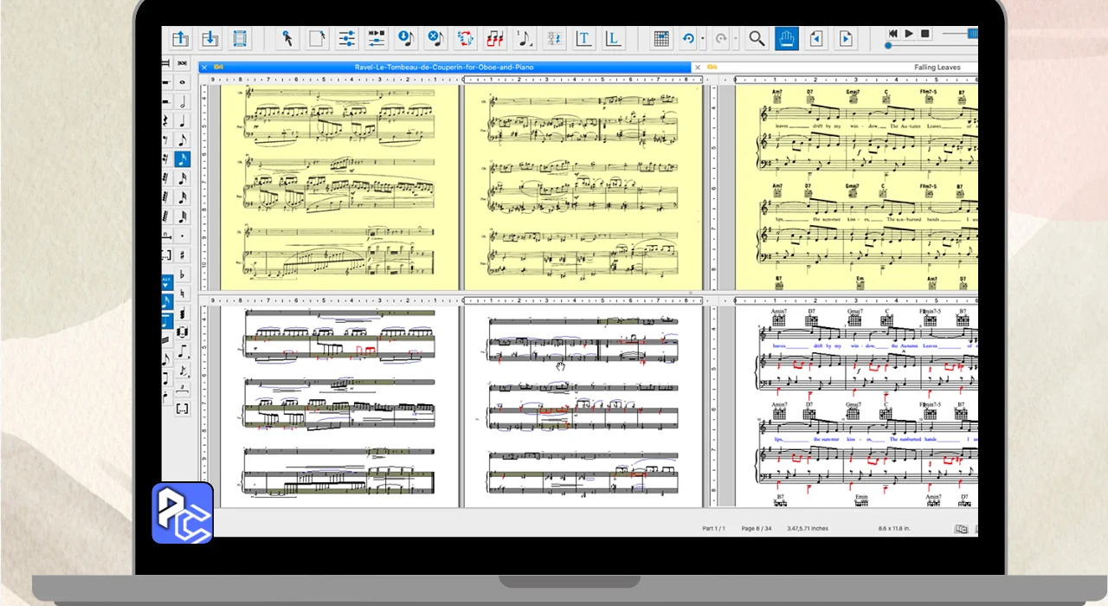Select the arrow pointer tool in toolbar
Viewport: 1108px width, 606px height.
287,38
